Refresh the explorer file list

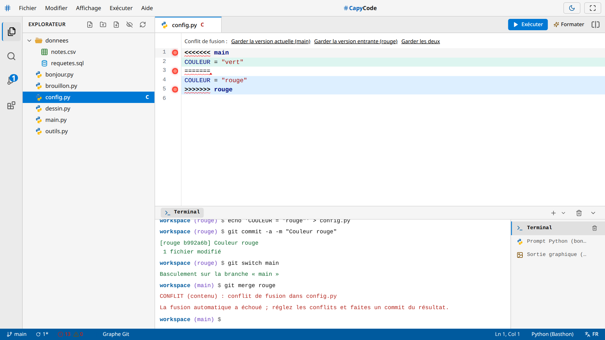tap(143, 25)
